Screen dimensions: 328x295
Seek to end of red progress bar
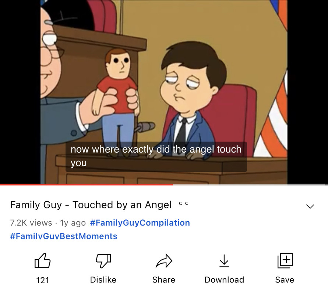(x=173, y=185)
